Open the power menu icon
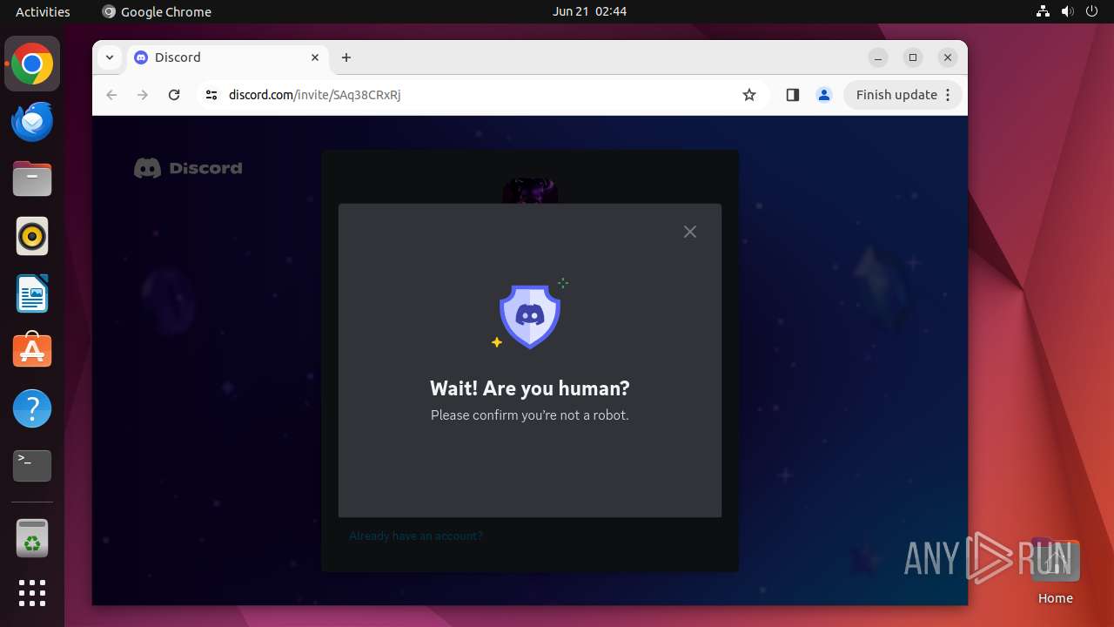Screen dimensions: 1114x627 (1091, 11)
